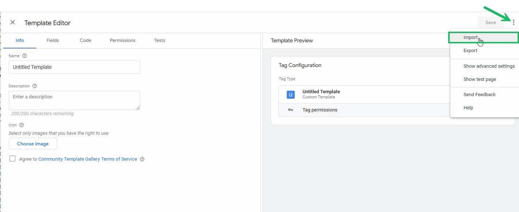
Task: Click the Name field help icon
Action: pos(24,56)
